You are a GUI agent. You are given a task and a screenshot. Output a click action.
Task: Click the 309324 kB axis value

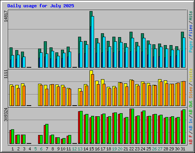pyautogui.click(x=6, y=114)
